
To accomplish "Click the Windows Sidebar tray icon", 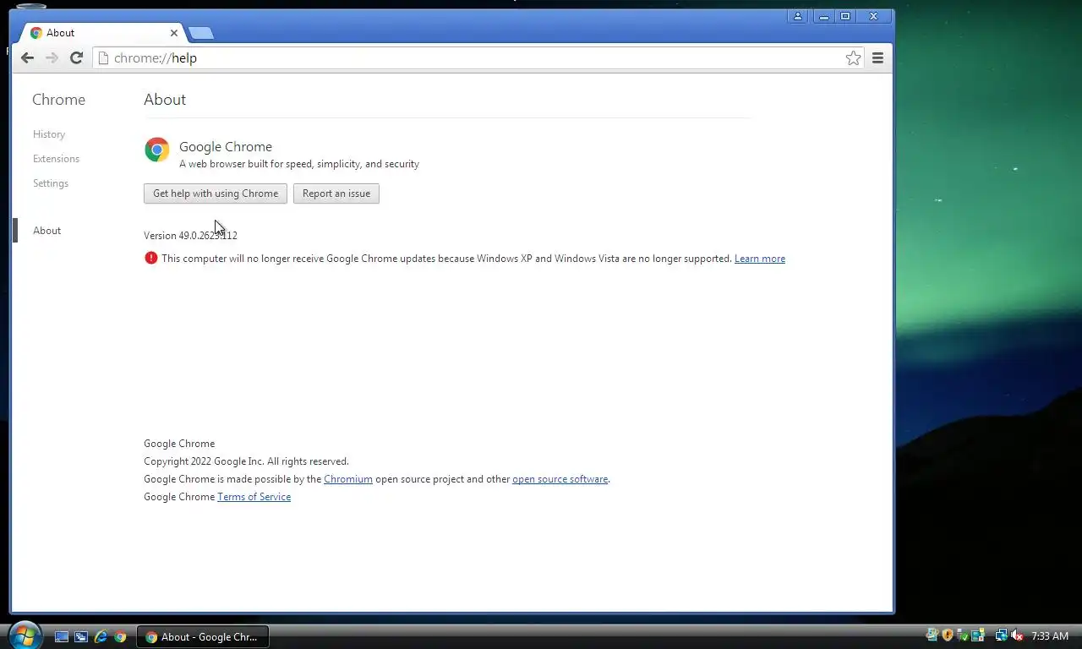I will click(932, 635).
